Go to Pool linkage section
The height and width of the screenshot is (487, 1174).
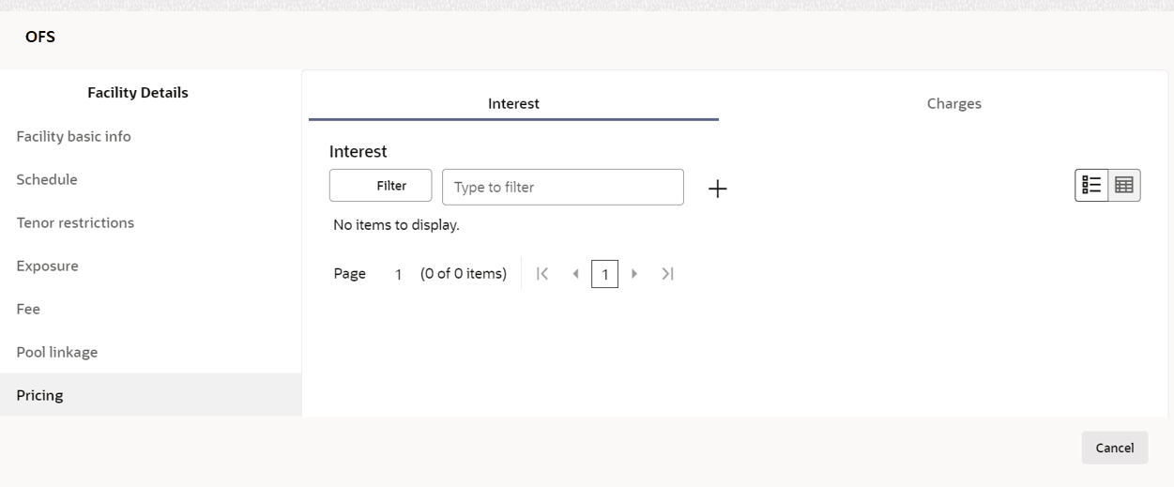[57, 352]
